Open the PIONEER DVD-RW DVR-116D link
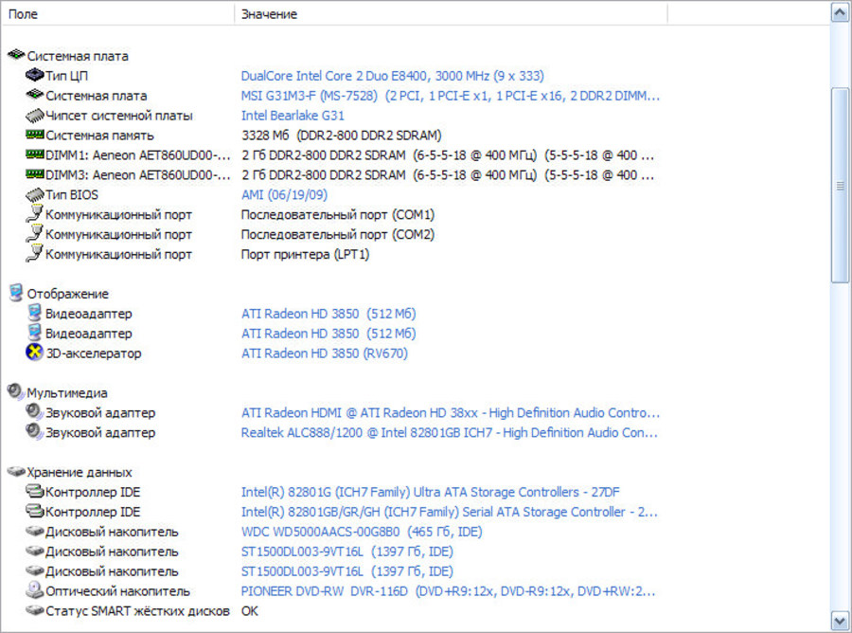 tap(449, 591)
